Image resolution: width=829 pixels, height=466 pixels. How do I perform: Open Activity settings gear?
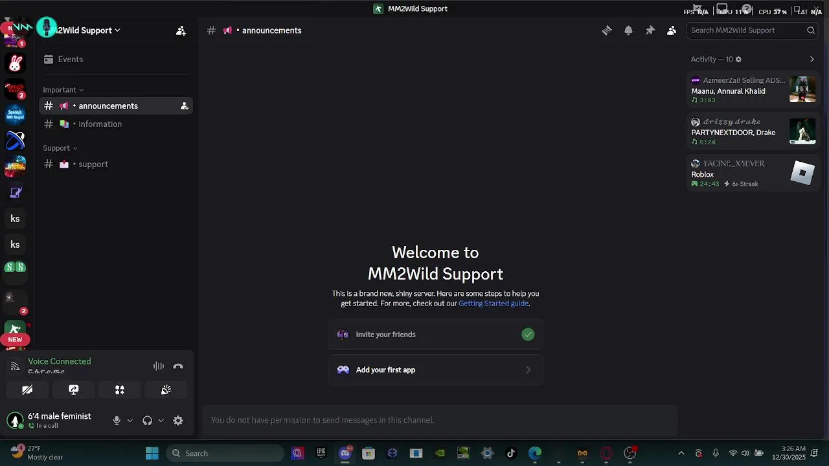[x=738, y=60]
